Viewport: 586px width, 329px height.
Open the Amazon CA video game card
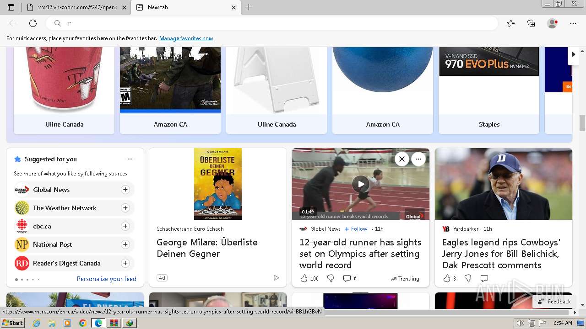[170, 90]
